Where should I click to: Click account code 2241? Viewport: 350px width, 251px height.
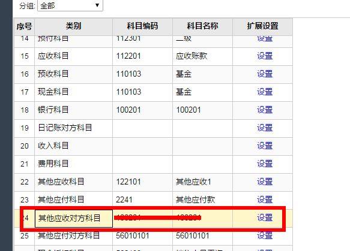pos(124,199)
